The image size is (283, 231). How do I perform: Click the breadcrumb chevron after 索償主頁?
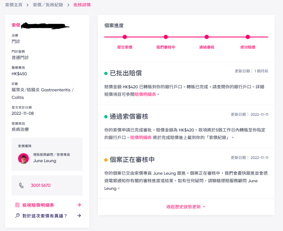[27, 5]
